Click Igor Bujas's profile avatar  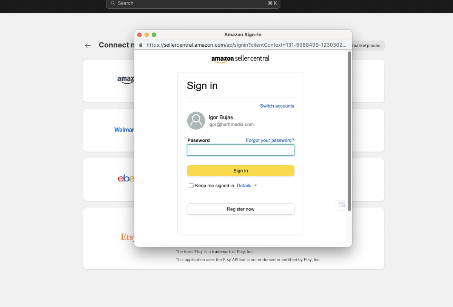pyautogui.click(x=196, y=121)
